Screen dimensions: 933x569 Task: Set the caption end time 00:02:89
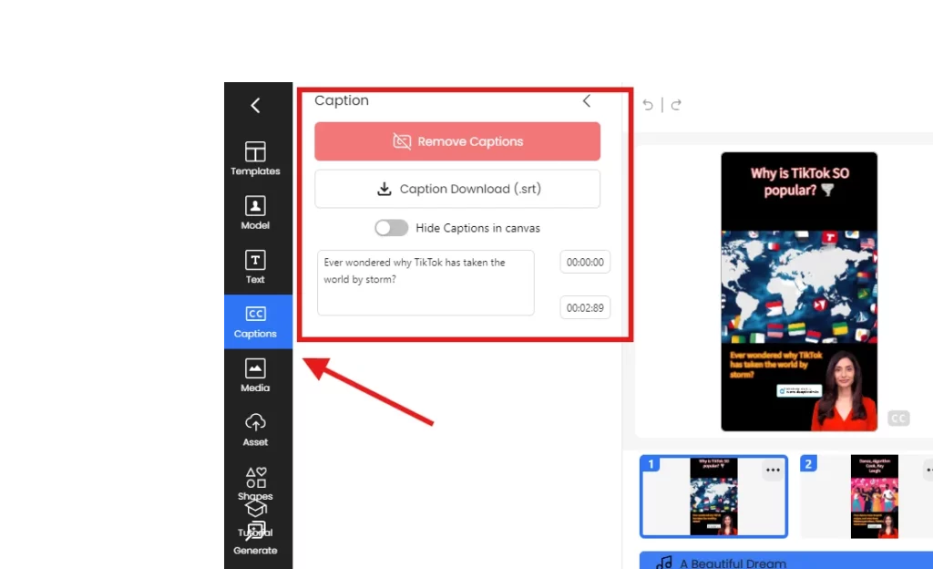pyautogui.click(x=585, y=307)
